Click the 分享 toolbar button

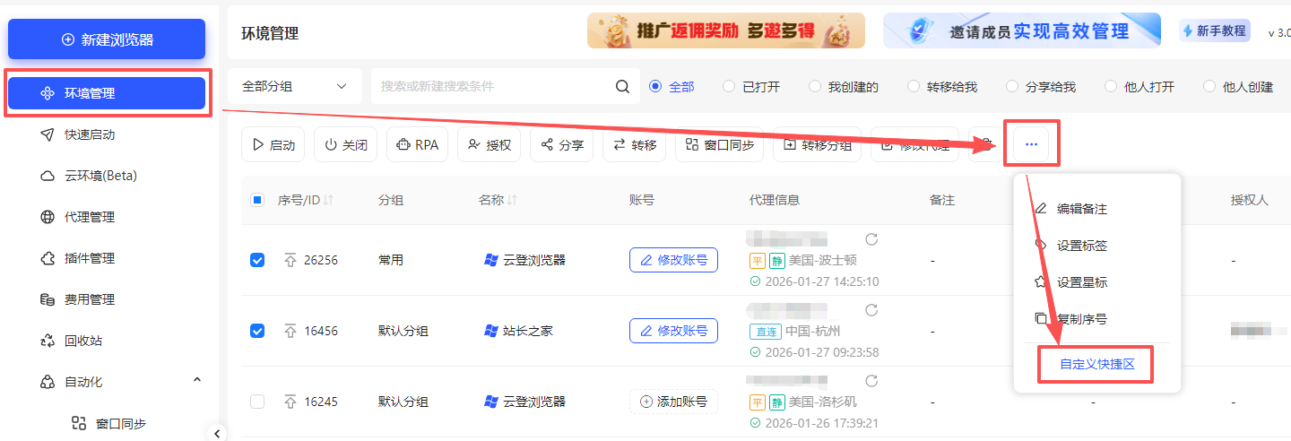click(562, 144)
